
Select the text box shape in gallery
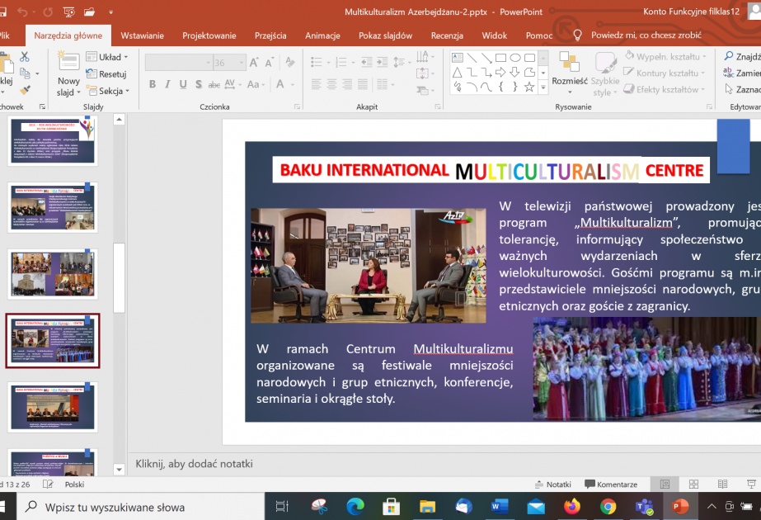click(x=458, y=58)
